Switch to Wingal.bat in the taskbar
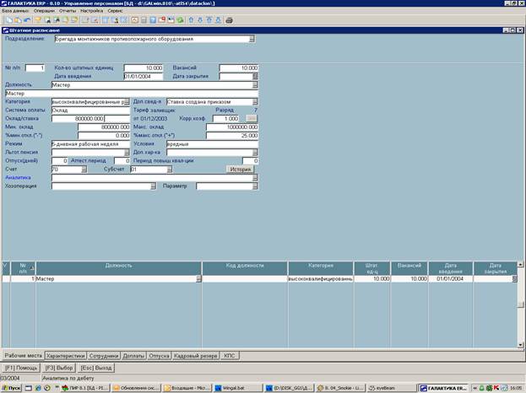The height and width of the screenshot is (393, 526). pos(231,388)
